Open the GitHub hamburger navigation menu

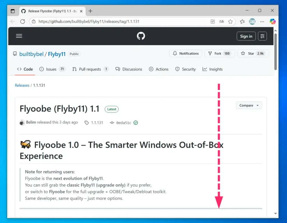point(19,36)
